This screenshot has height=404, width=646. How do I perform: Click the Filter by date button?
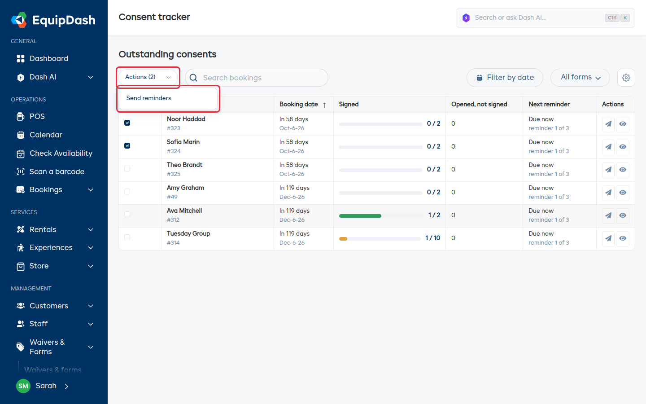coord(505,78)
